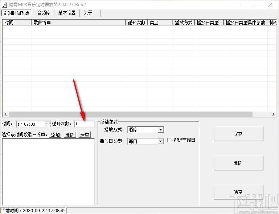This screenshot has width=279, height=214.
Task: Click the 播放日类型具体参数 column header
Action: (x=246, y=23)
